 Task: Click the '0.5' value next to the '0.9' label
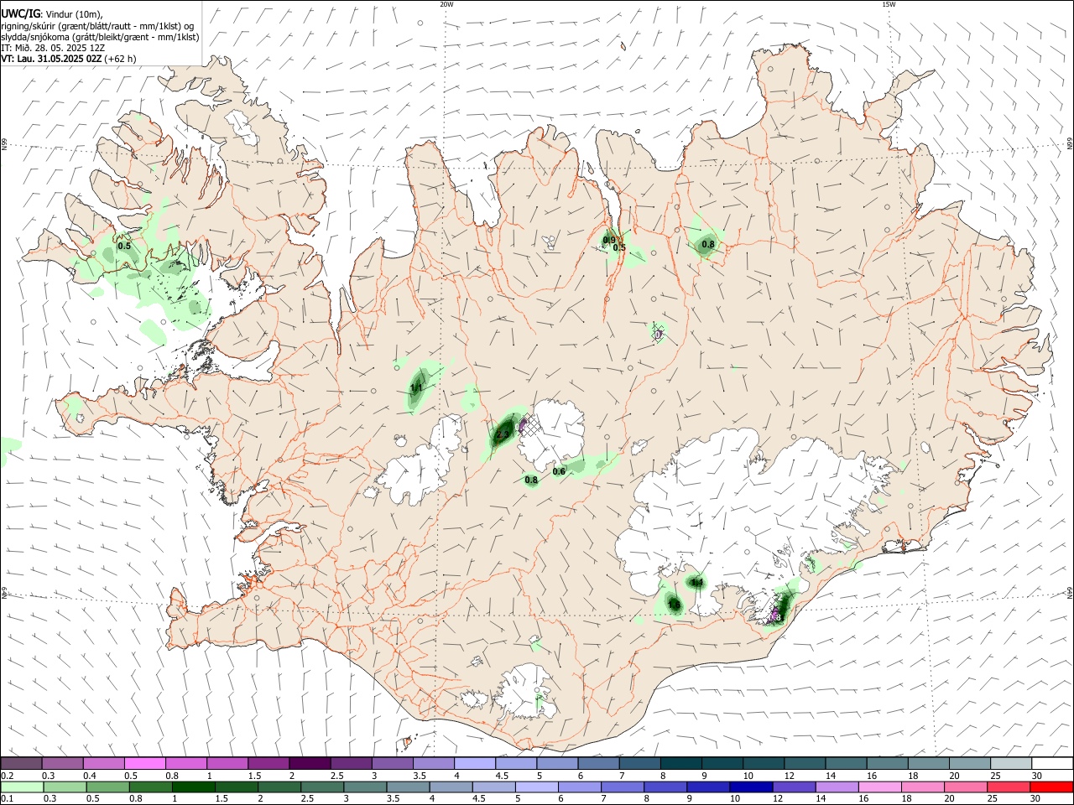point(619,247)
